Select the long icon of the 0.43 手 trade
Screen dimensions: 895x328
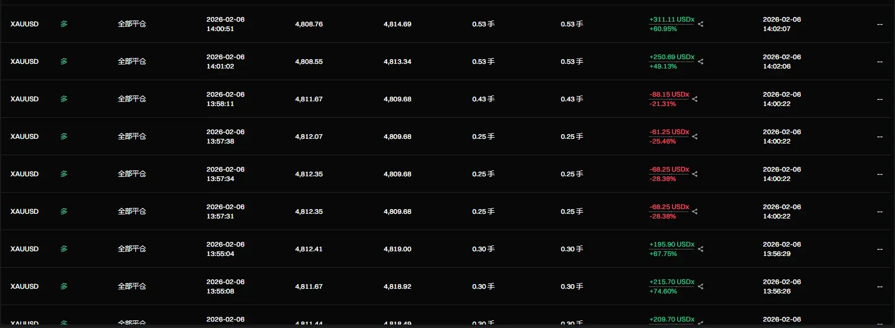tap(64, 99)
